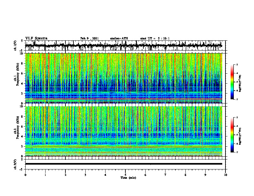Image resolution: width=254 pixels, height=196 pixels.
Task: Click the ch.2 color bar log(PSD) label
Action: 240,135
